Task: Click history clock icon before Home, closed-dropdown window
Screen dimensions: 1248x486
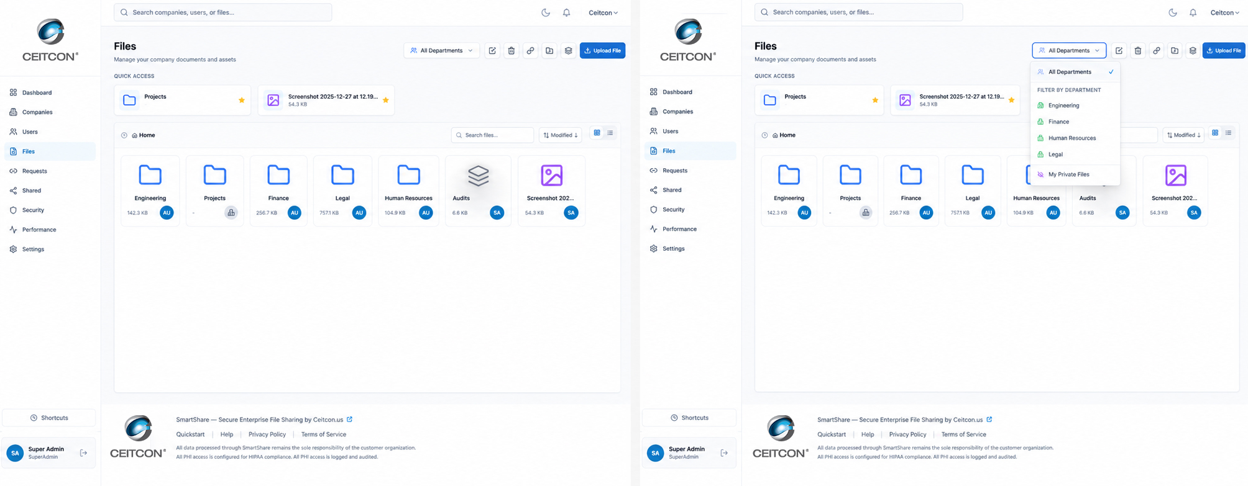Action: [x=124, y=135]
